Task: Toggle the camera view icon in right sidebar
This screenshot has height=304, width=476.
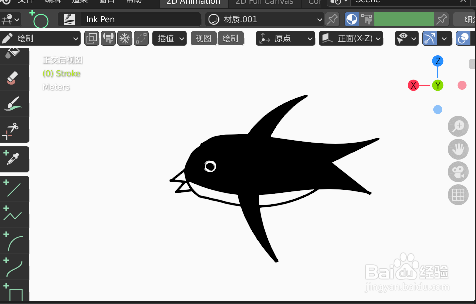Action: pos(458,172)
